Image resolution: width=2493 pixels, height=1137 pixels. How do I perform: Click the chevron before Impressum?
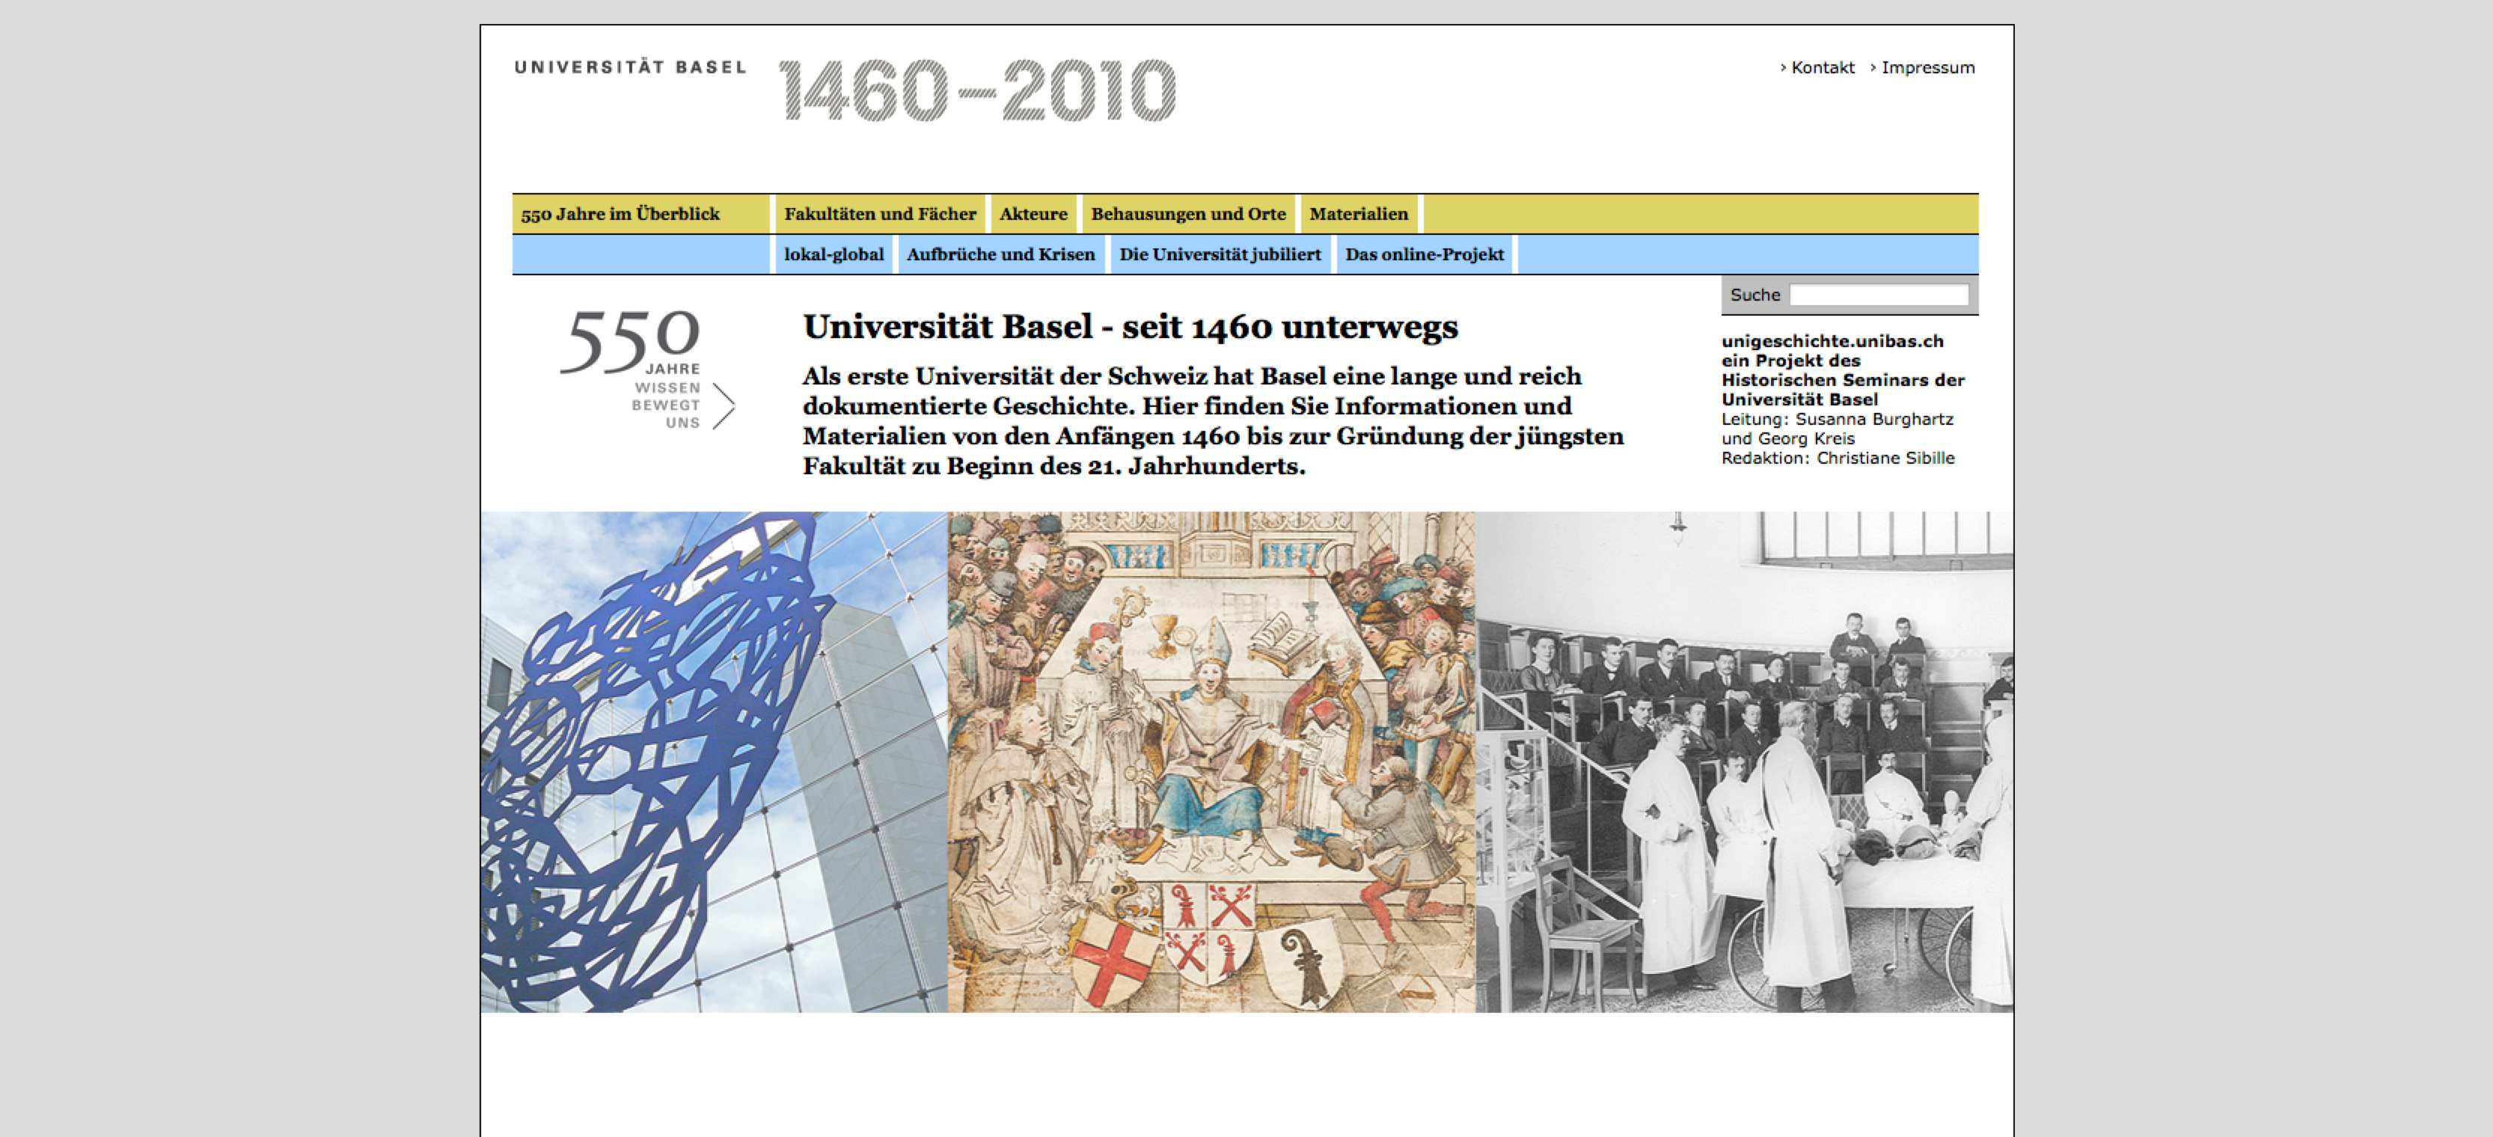(x=1872, y=68)
